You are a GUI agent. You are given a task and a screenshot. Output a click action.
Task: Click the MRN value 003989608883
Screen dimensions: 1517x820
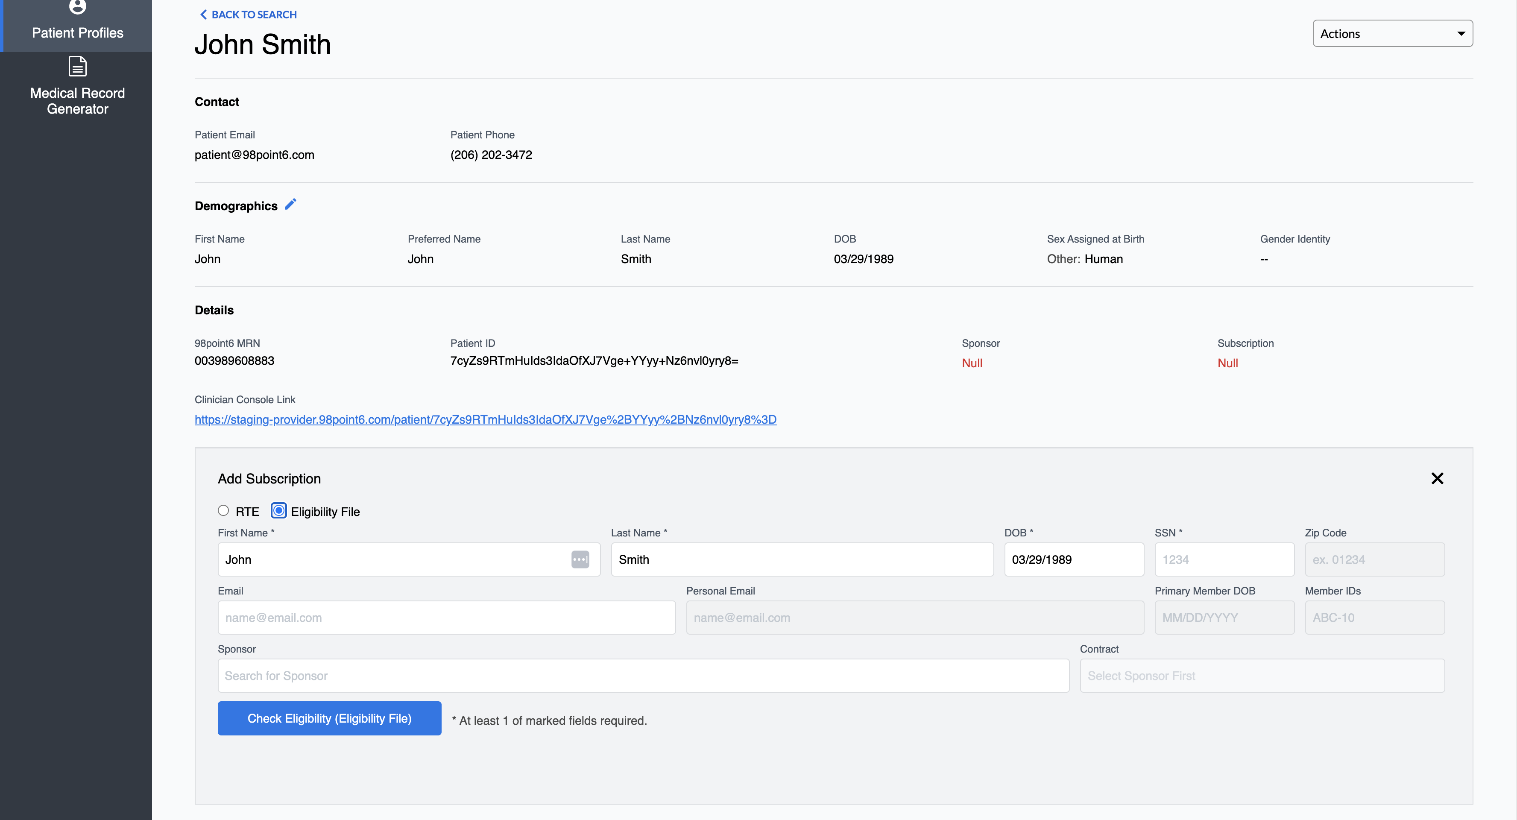coord(234,360)
